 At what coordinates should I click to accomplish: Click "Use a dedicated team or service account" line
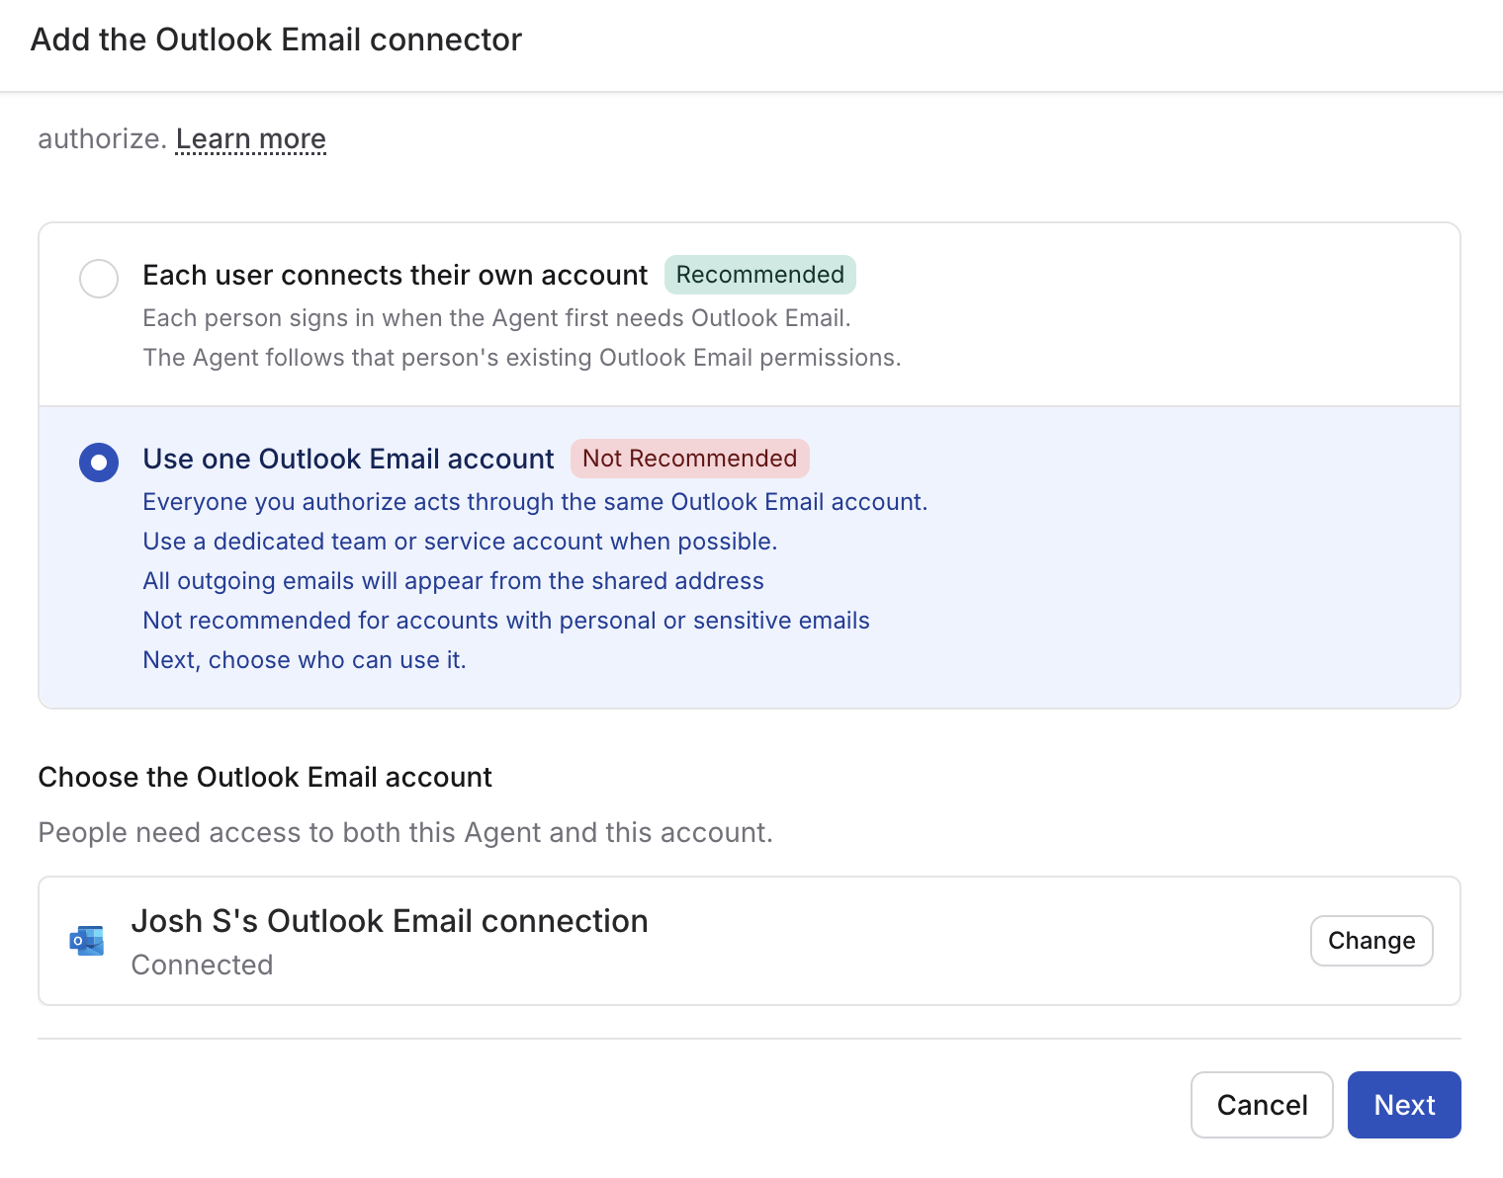point(460,542)
